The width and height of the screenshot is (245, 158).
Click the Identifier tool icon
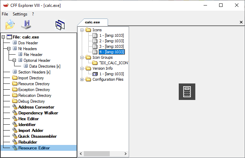(x=15, y=124)
